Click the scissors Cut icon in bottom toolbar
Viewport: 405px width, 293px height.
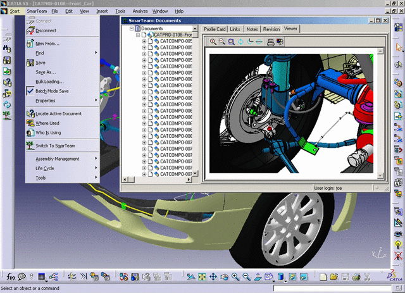[365, 277]
